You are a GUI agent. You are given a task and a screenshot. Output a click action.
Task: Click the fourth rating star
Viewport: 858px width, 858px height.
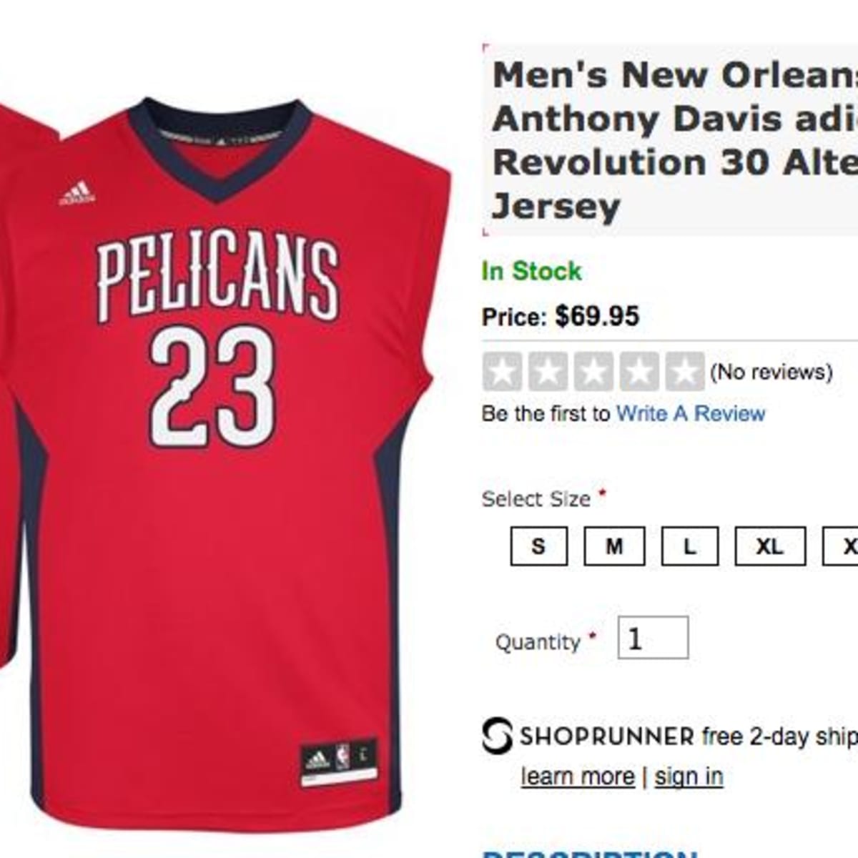tap(638, 372)
